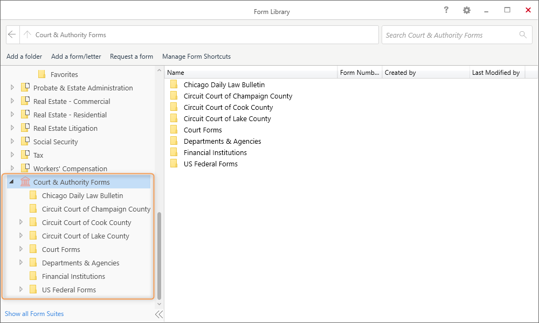
Task: Sort by Form Number column header
Action: tap(360, 73)
